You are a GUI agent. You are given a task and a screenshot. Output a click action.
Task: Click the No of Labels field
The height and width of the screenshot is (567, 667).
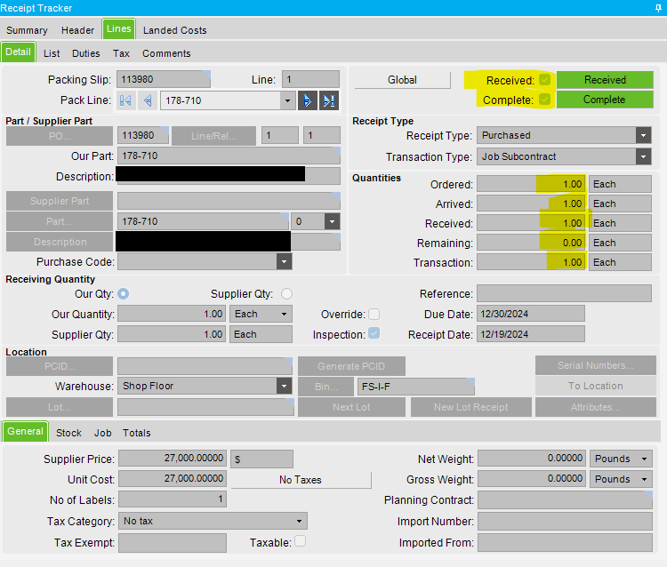(173, 499)
